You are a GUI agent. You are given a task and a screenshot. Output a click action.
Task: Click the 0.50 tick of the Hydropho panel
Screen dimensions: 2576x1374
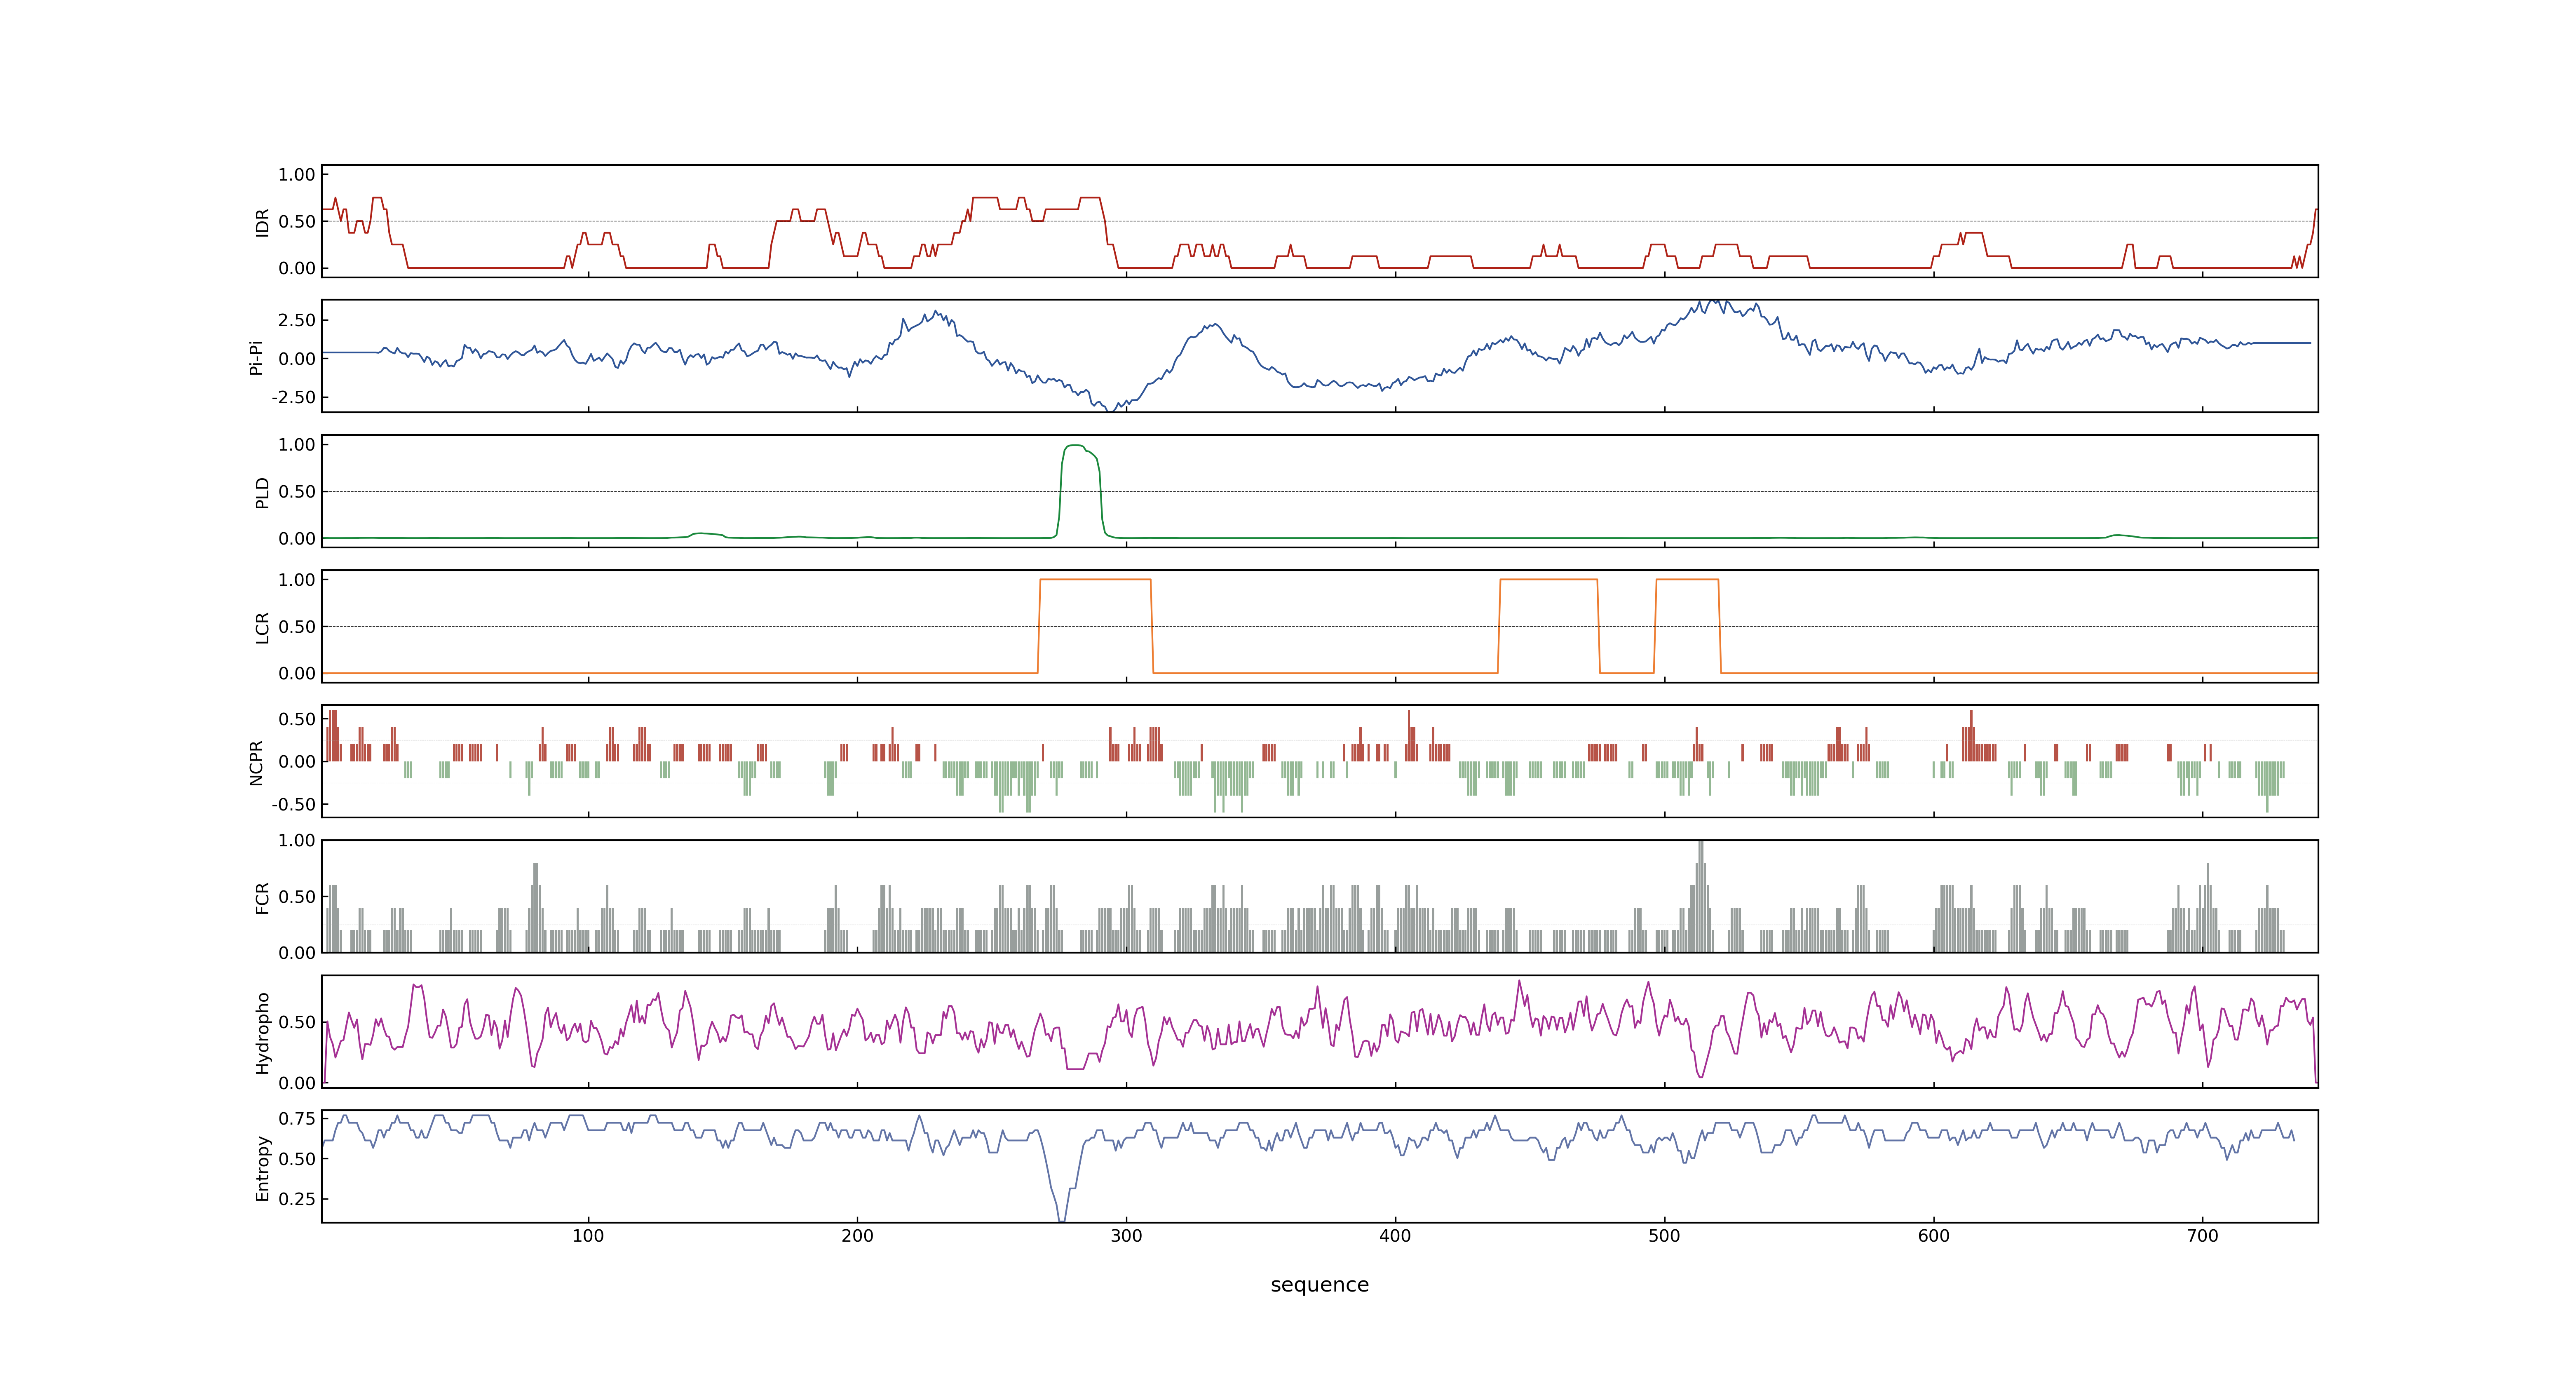point(297,1022)
